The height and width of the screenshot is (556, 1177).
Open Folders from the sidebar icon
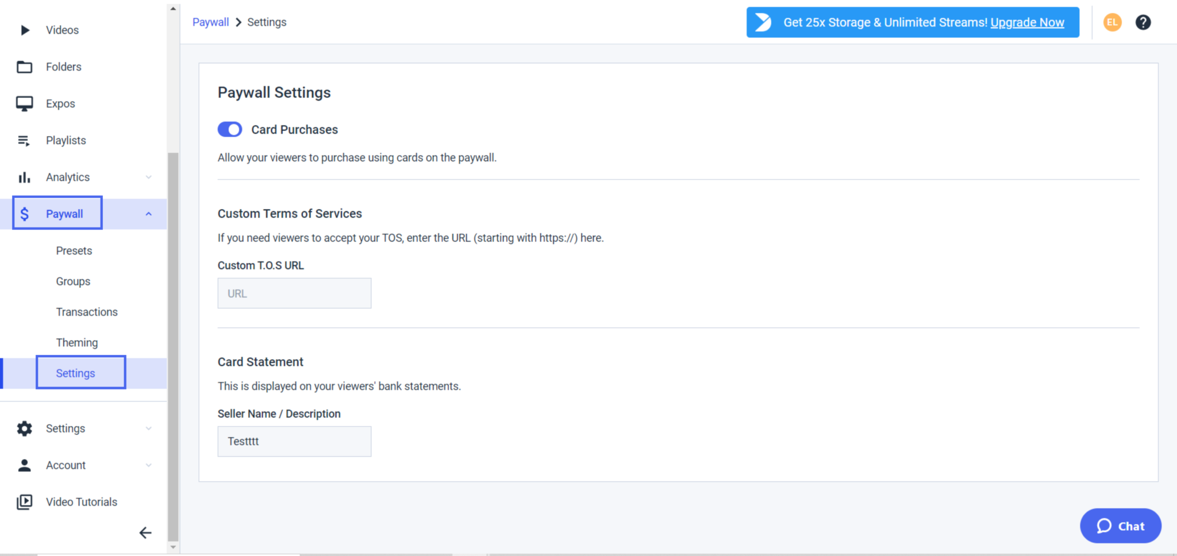pos(25,67)
